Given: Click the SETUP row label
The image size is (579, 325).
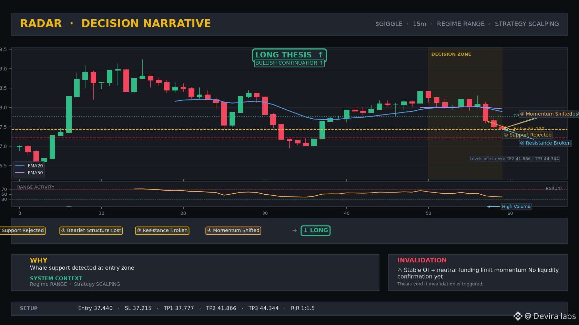Looking at the screenshot, I should pos(29,308).
